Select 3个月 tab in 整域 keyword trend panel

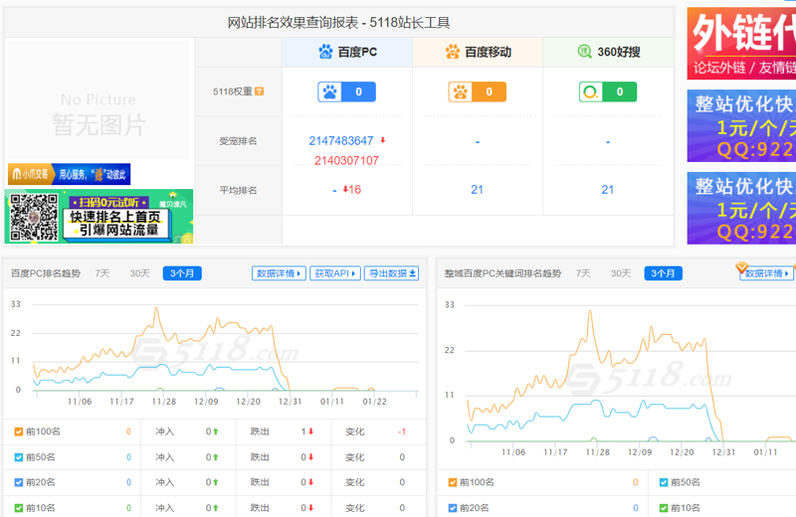tap(663, 273)
